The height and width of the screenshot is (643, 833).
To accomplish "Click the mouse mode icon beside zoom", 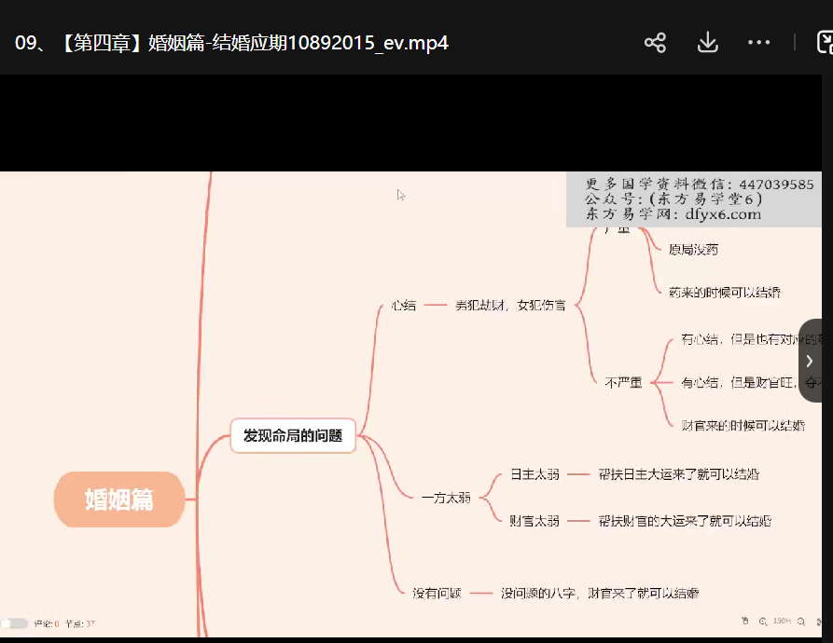I will click(x=744, y=621).
